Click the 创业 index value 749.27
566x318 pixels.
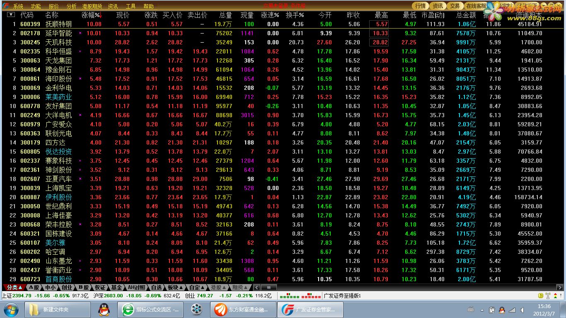[x=205, y=296]
